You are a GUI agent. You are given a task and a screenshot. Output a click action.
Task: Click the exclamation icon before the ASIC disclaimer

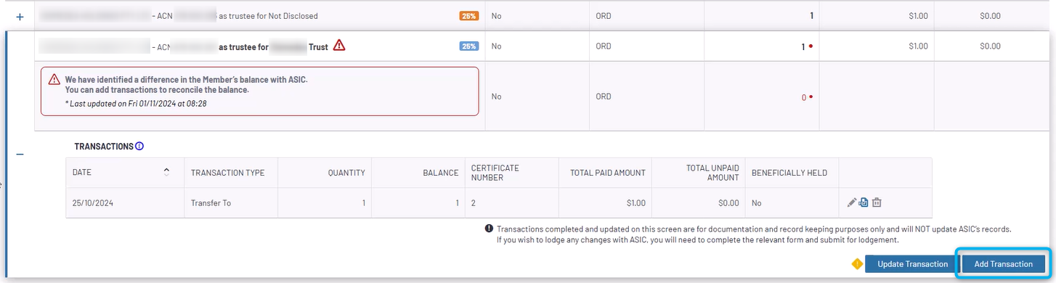pos(489,229)
